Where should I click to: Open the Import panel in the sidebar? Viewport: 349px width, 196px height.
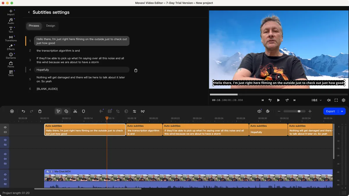click(10, 12)
